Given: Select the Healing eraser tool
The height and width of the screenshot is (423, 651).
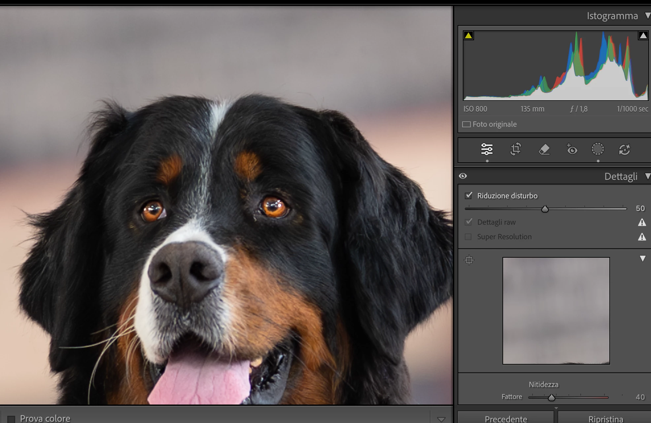Looking at the screenshot, I should pos(544,149).
